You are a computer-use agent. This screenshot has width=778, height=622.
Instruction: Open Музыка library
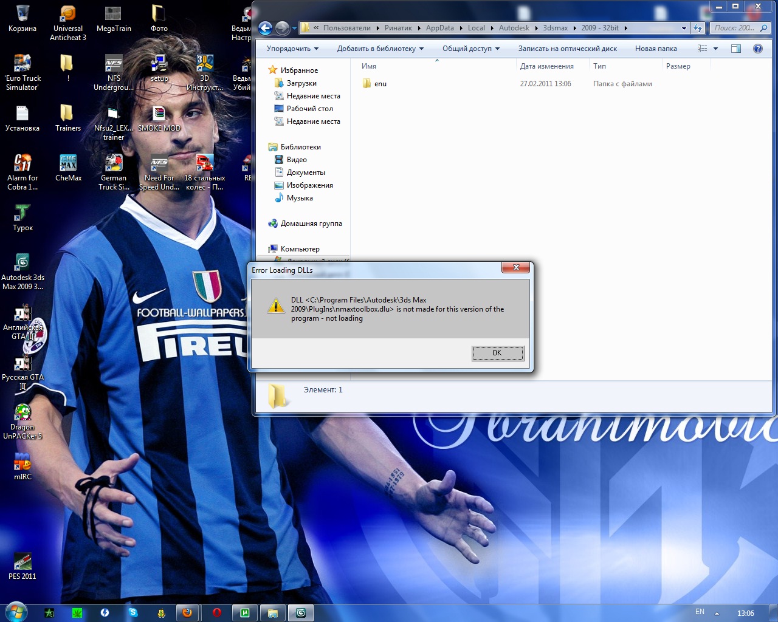[300, 198]
